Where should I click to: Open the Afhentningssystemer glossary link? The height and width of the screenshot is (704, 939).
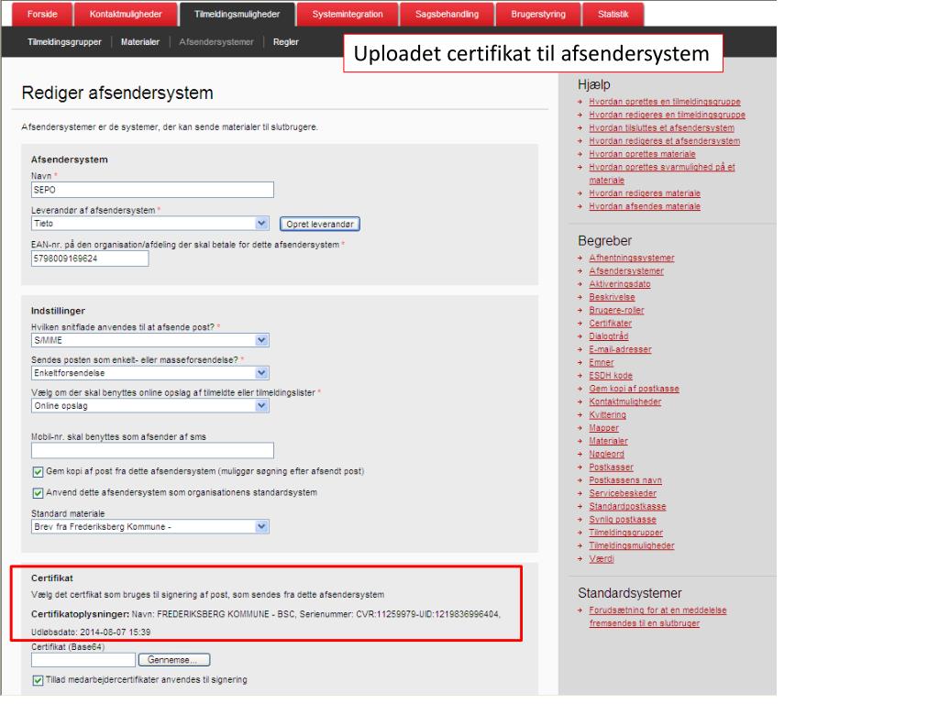tap(632, 258)
